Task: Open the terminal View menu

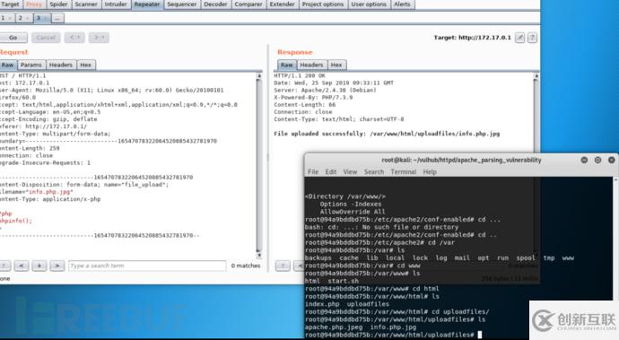Action: 350,171
